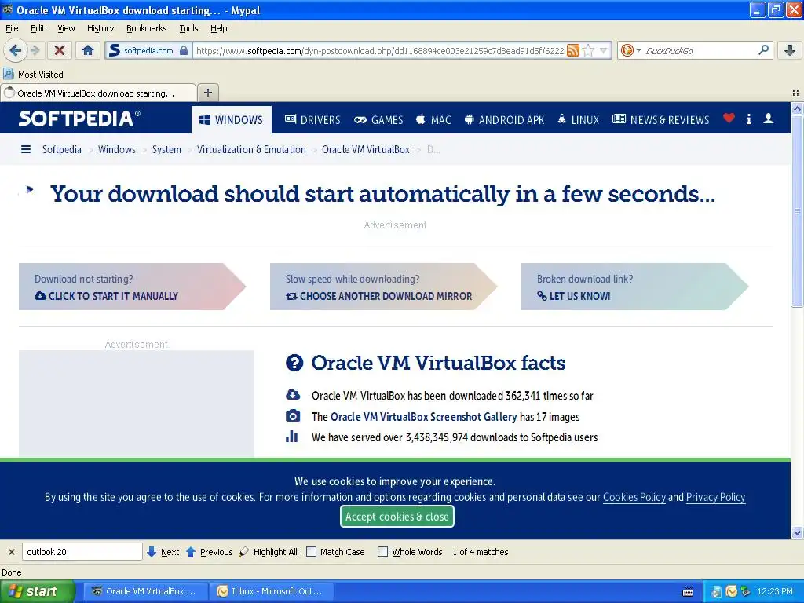Click the System breadcrumb link

point(166,149)
